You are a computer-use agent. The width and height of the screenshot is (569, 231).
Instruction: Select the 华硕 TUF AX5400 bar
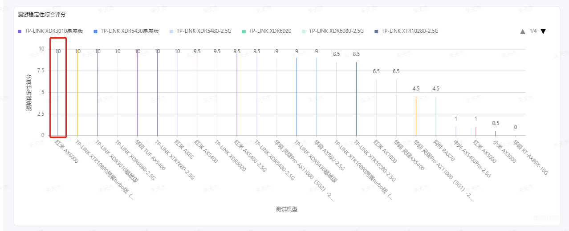(x=137, y=92)
